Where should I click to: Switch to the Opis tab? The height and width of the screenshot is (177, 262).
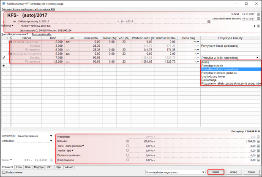pos(59,167)
